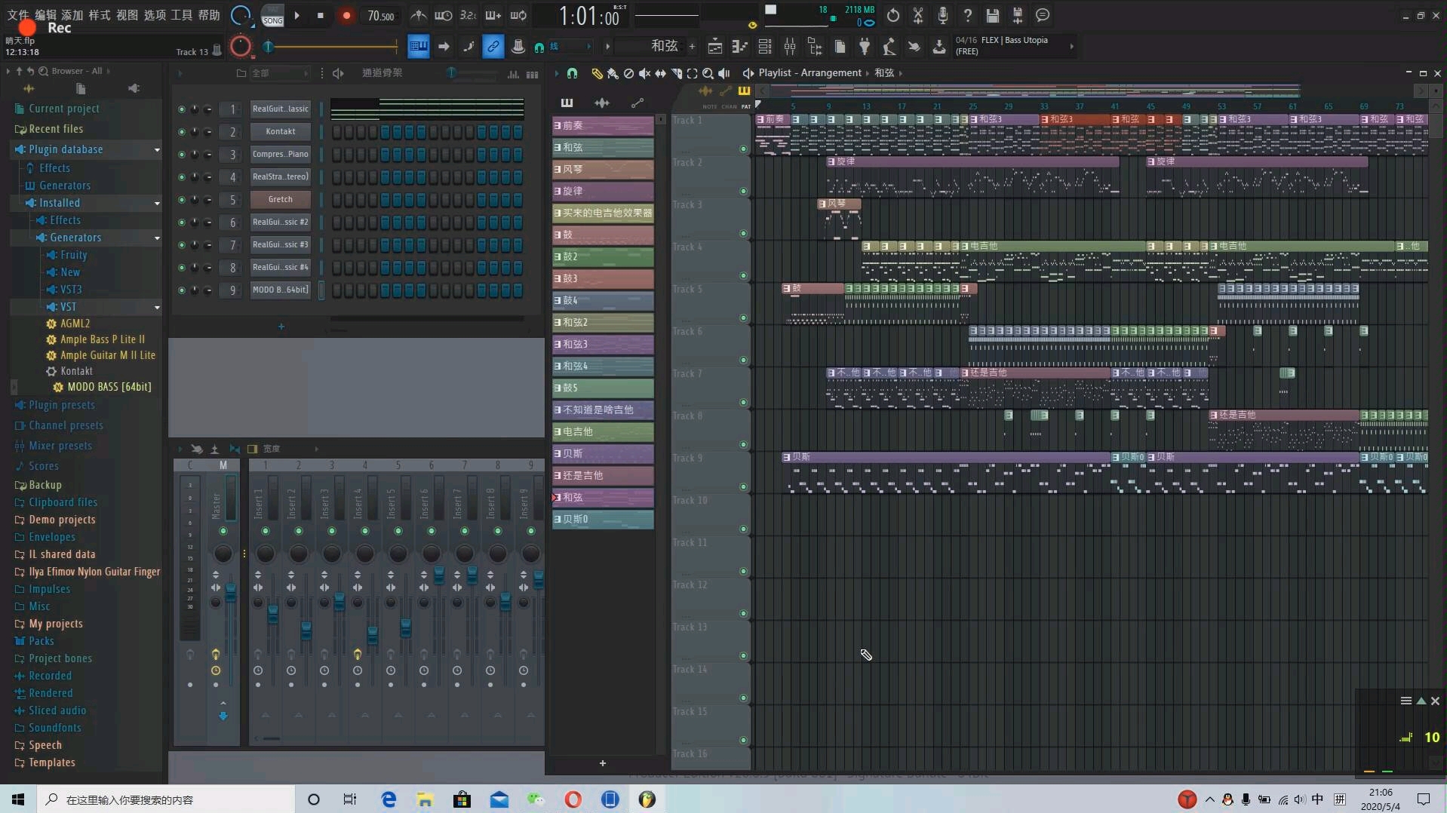Adjust the Master track volume fader

[x=231, y=594]
